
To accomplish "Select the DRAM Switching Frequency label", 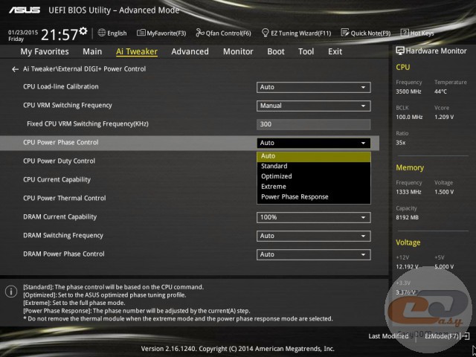I will pos(63,235).
